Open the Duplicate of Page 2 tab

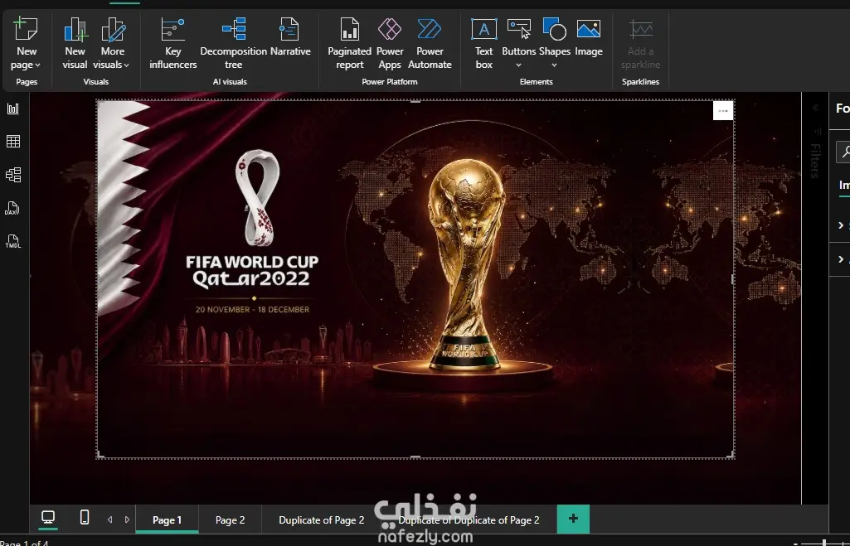coord(322,520)
